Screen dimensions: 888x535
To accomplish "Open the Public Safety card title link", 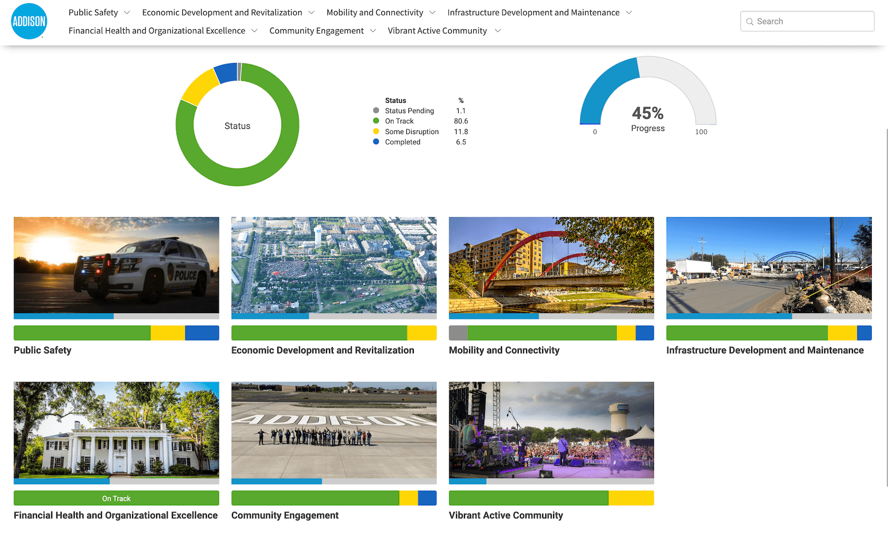I will click(42, 350).
